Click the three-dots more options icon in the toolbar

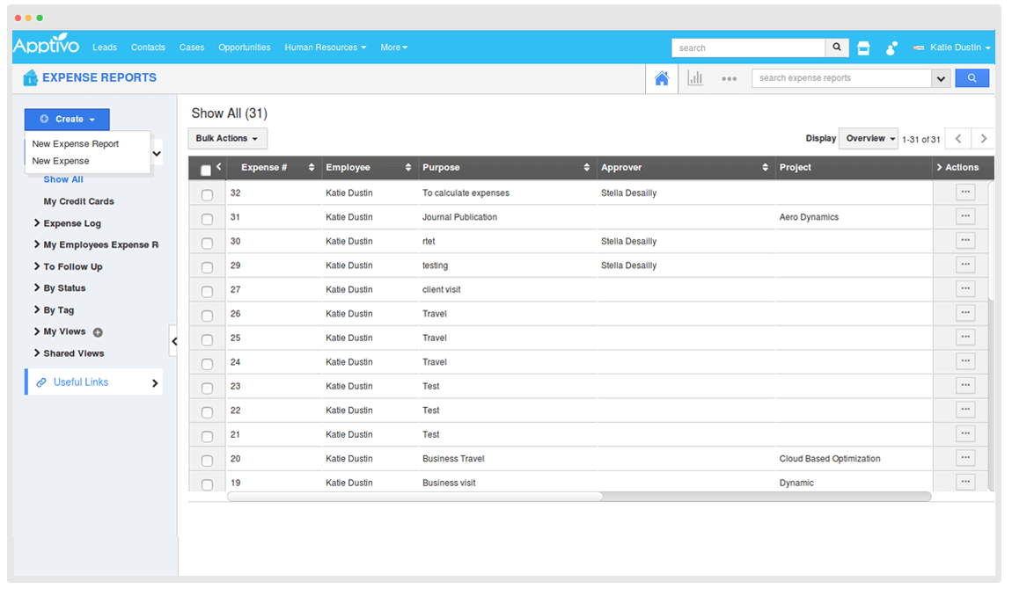pyautogui.click(x=729, y=78)
